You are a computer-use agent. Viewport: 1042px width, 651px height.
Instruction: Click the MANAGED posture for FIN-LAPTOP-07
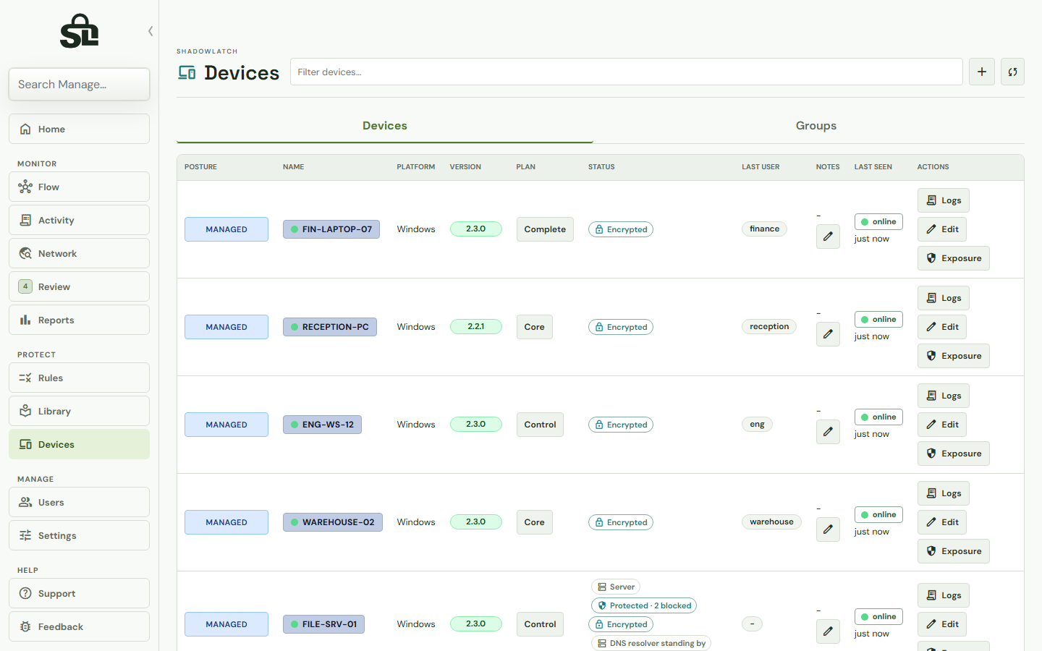coord(226,229)
